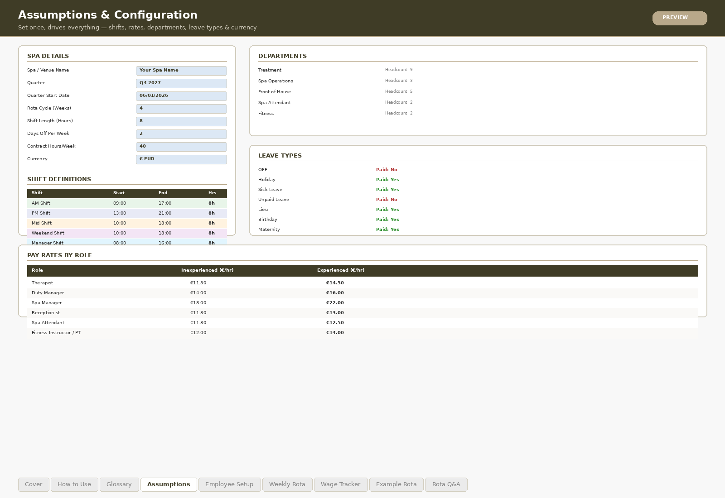Screen dimensions: 725x498
Task: Open the Weekly Rota tab
Action: tap(287, 484)
